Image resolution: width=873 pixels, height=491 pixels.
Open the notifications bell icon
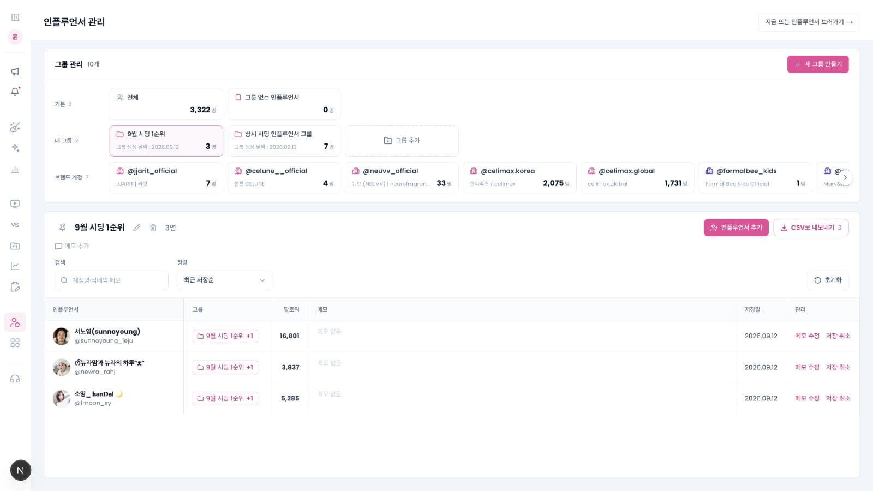click(x=15, y=92)
